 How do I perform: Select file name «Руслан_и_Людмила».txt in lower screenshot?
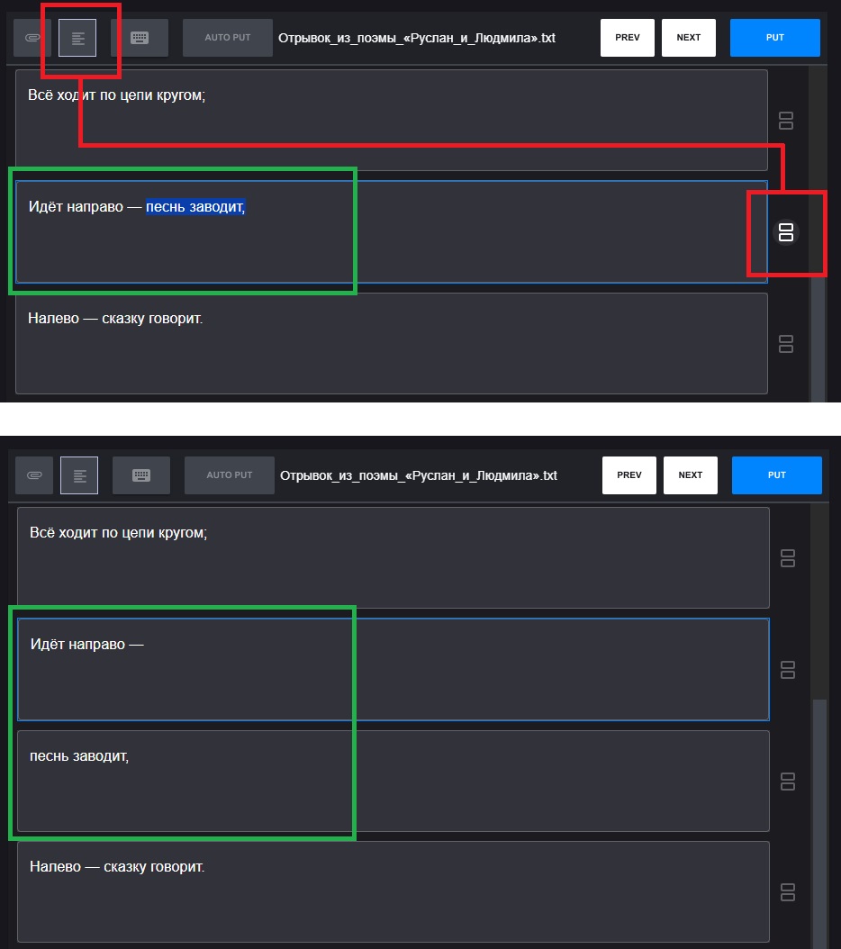(419, 475)
